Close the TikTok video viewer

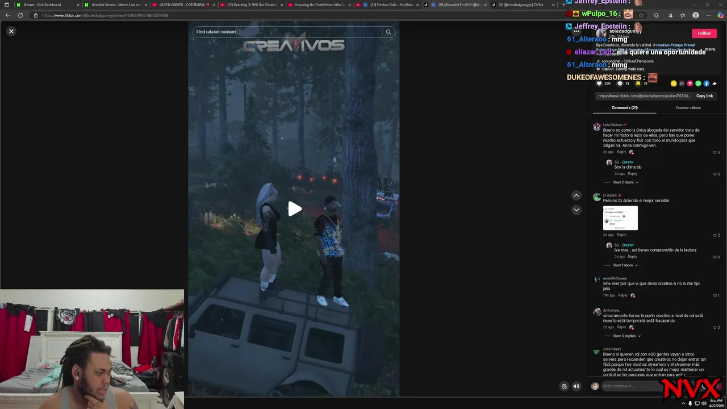pos(11,31)
